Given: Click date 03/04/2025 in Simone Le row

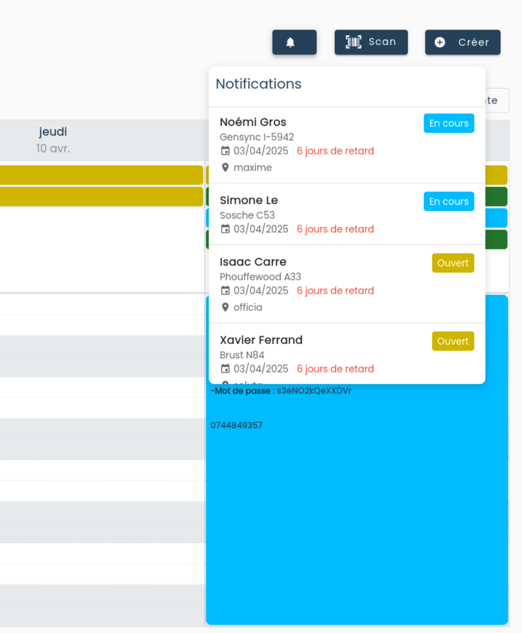Looking at the screenshot, I should coord(261,229).
